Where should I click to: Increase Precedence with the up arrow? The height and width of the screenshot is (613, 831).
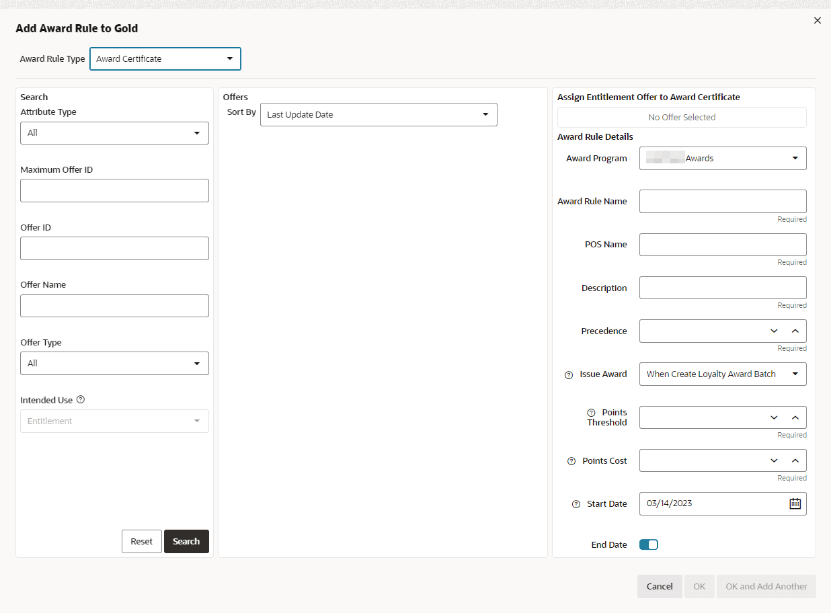pos(795,331)
